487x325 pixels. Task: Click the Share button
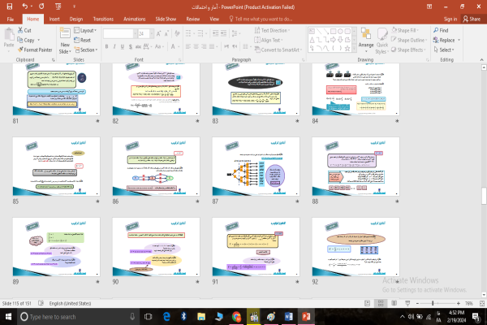tap(472, 19)
